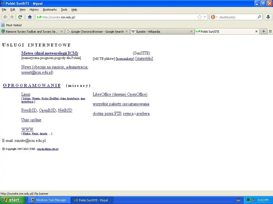The width and height of the screenshot is (273, 204).
Task: Open the WWW link
Action: tap(27, 129)
